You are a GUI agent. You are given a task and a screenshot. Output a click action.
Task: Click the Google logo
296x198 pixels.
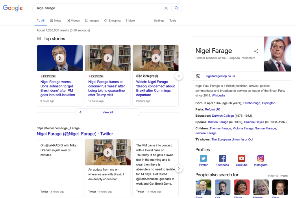point(13,8)
